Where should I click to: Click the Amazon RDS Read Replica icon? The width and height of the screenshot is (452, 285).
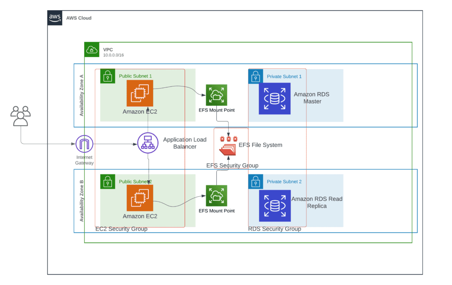(275, 206)
